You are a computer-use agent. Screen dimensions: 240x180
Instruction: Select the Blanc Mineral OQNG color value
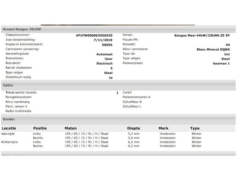point(213,49)
